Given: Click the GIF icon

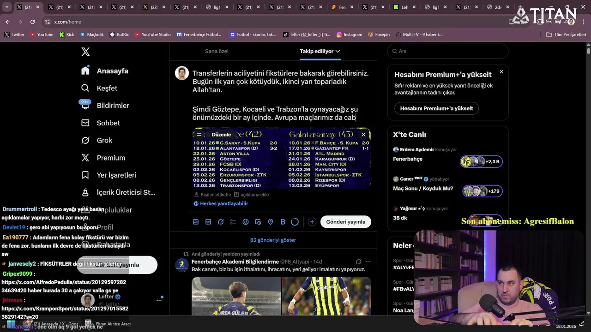Looking at the screenshot, I should (208, 222).
